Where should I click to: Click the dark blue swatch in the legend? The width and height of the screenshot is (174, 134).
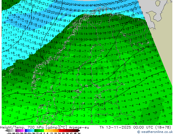(26, 131)
